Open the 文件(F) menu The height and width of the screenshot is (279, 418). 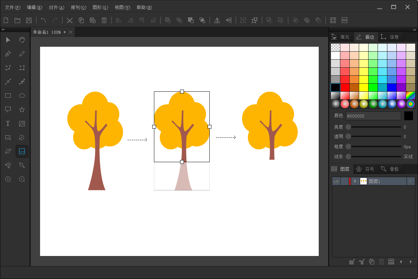point(13,7)
